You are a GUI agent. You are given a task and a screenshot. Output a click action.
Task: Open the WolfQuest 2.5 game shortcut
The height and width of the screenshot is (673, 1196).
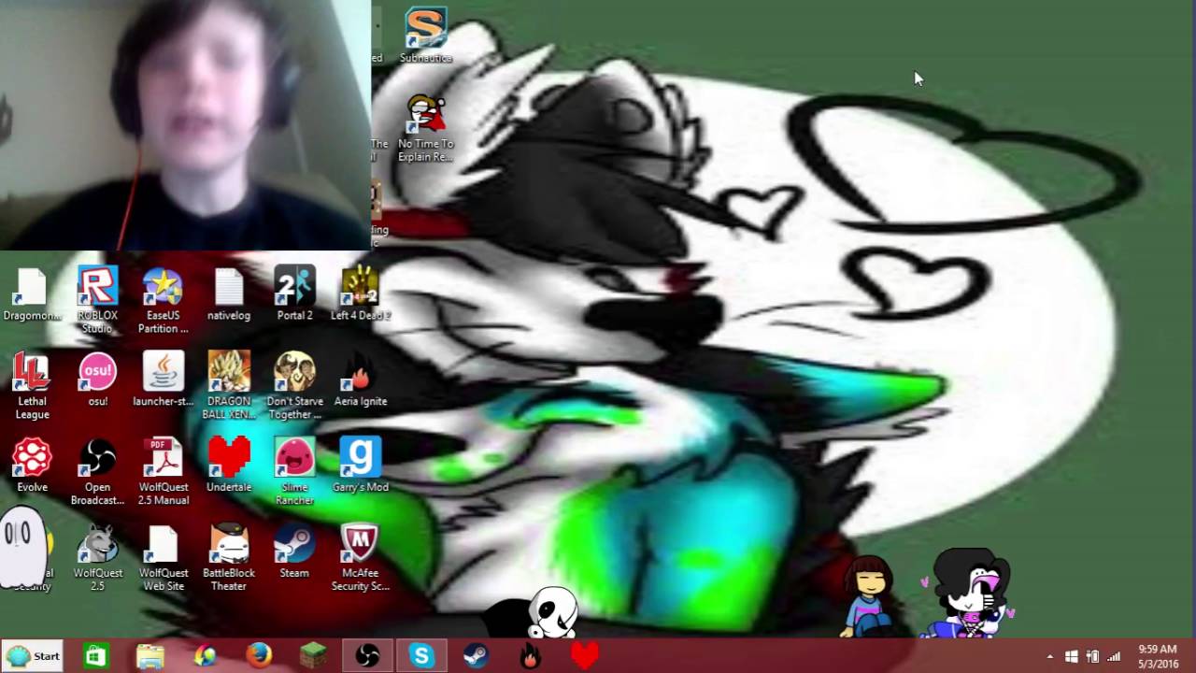tap(98, 558)
